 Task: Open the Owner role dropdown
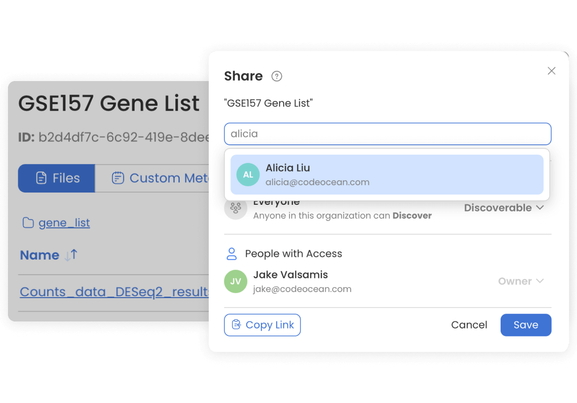click(521, 281)
